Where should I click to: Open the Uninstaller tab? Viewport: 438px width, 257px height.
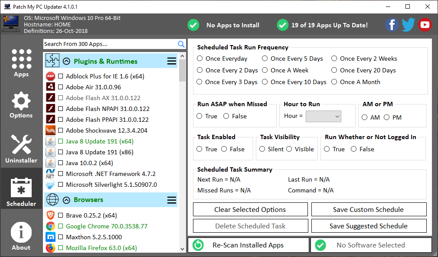pyautogui.click(x=21, y=149)
